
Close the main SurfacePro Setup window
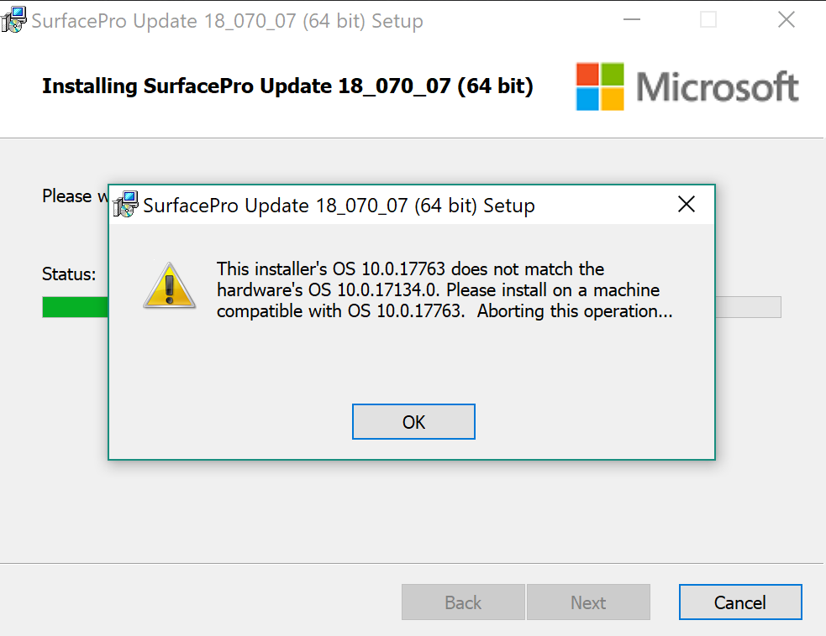[787, 19]
